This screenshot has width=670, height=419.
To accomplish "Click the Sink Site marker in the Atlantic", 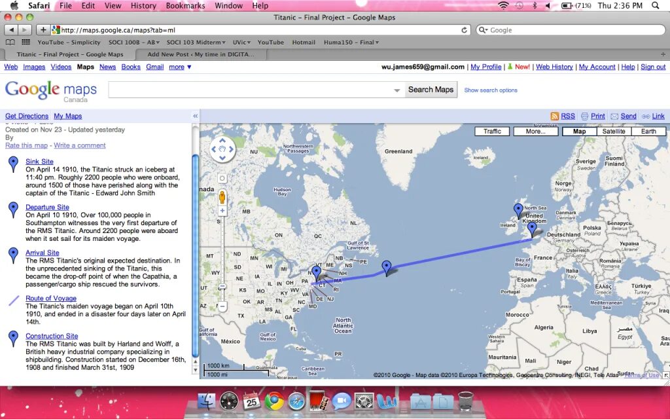I will (386, 268).
